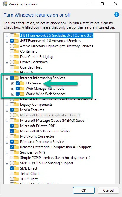
Task: Minimize the Windows Features window
Action: [89, 4]
